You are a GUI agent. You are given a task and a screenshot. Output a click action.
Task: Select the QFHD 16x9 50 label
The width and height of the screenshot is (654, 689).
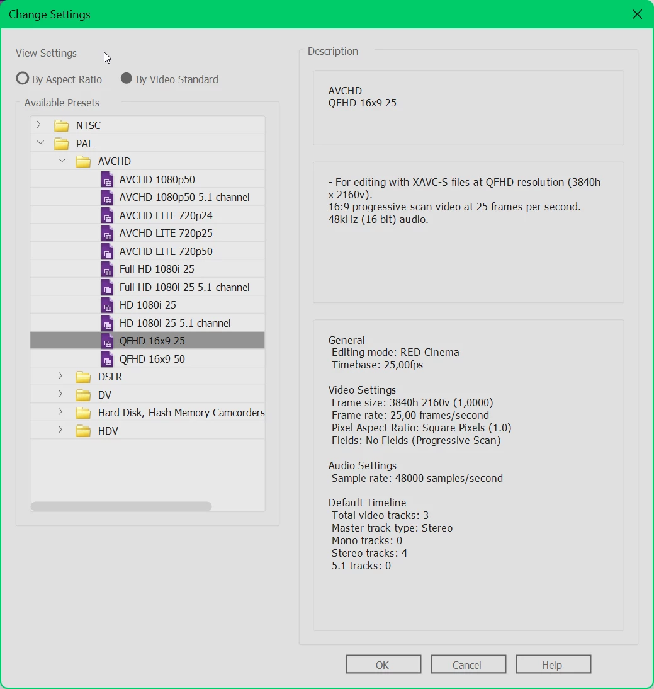click(x=152, y=360)
